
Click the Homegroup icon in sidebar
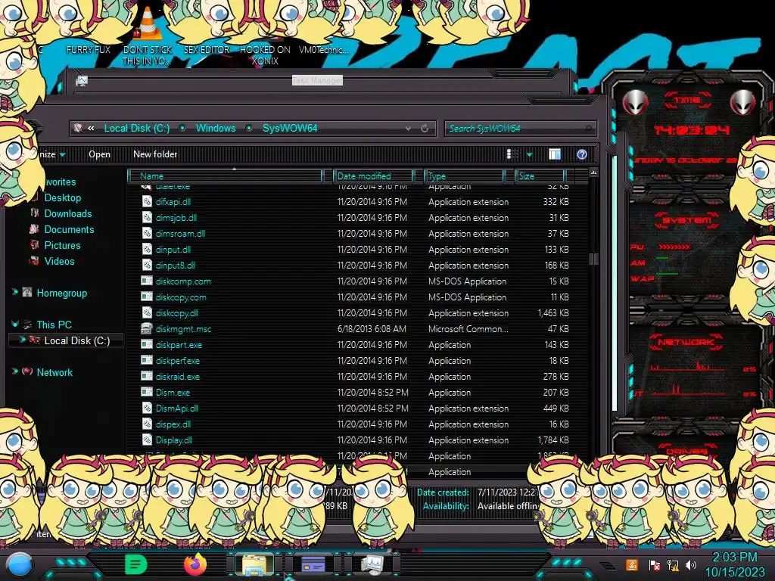click(x=27, y=293)
